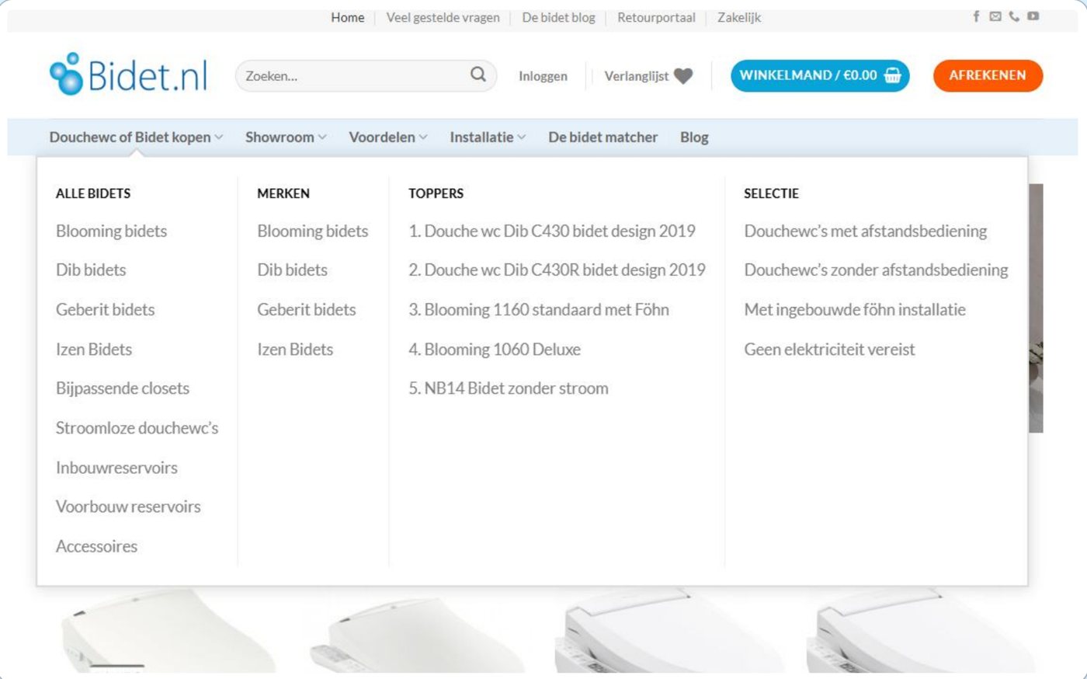Go to Home in the top bar

point(348,17)
